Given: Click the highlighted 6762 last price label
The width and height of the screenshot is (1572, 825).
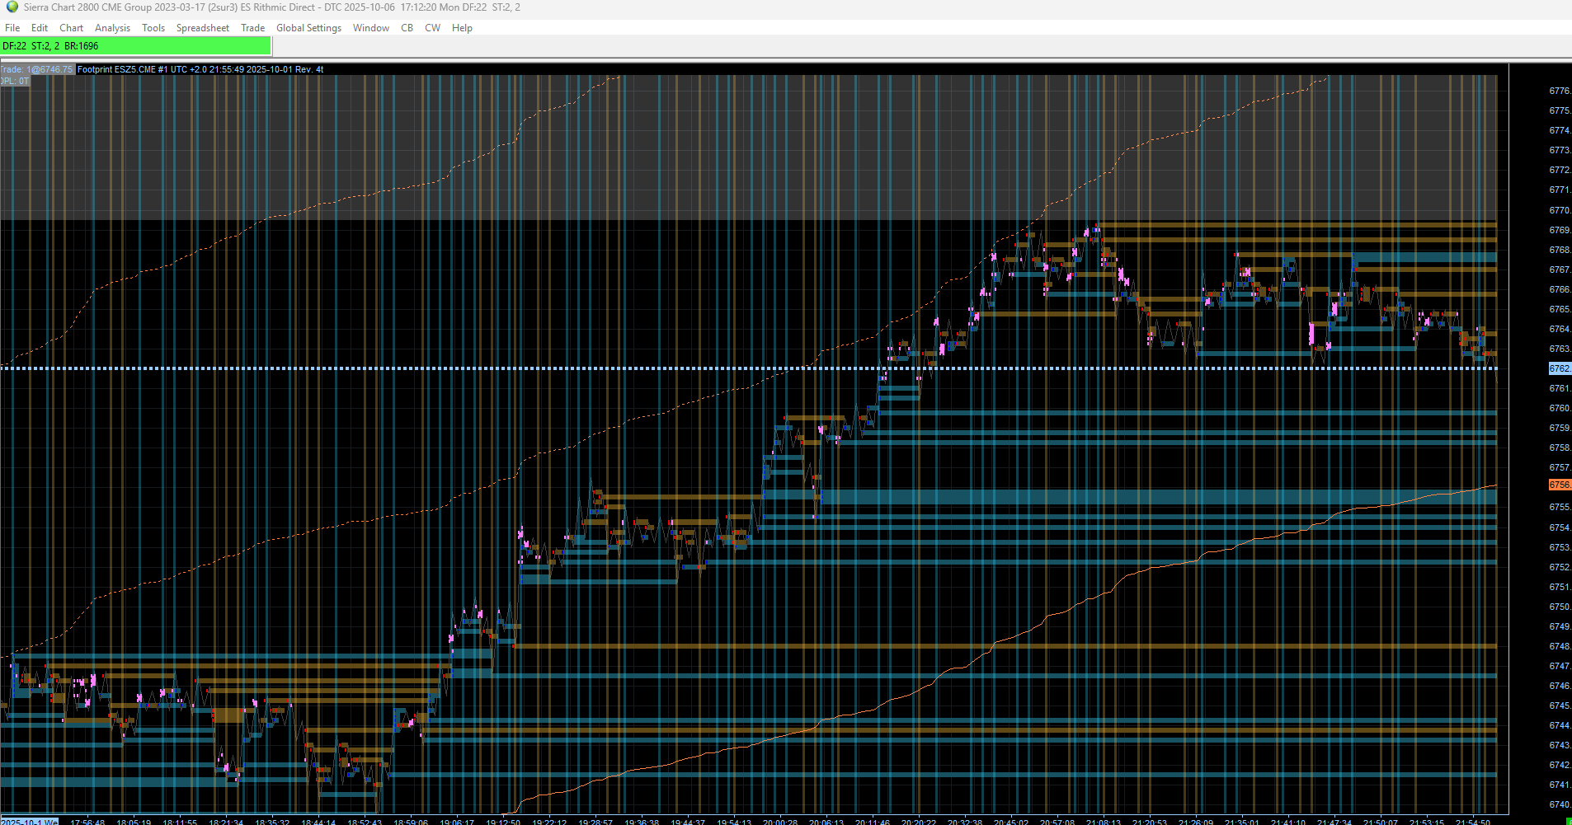Looking at the screenshot, I should (1560, 368).
